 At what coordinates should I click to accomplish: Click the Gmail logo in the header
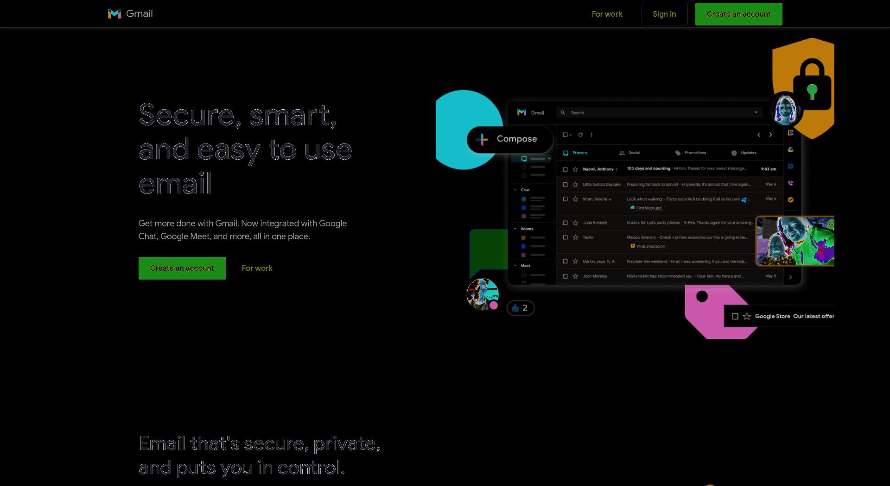(x=130, y=14)
